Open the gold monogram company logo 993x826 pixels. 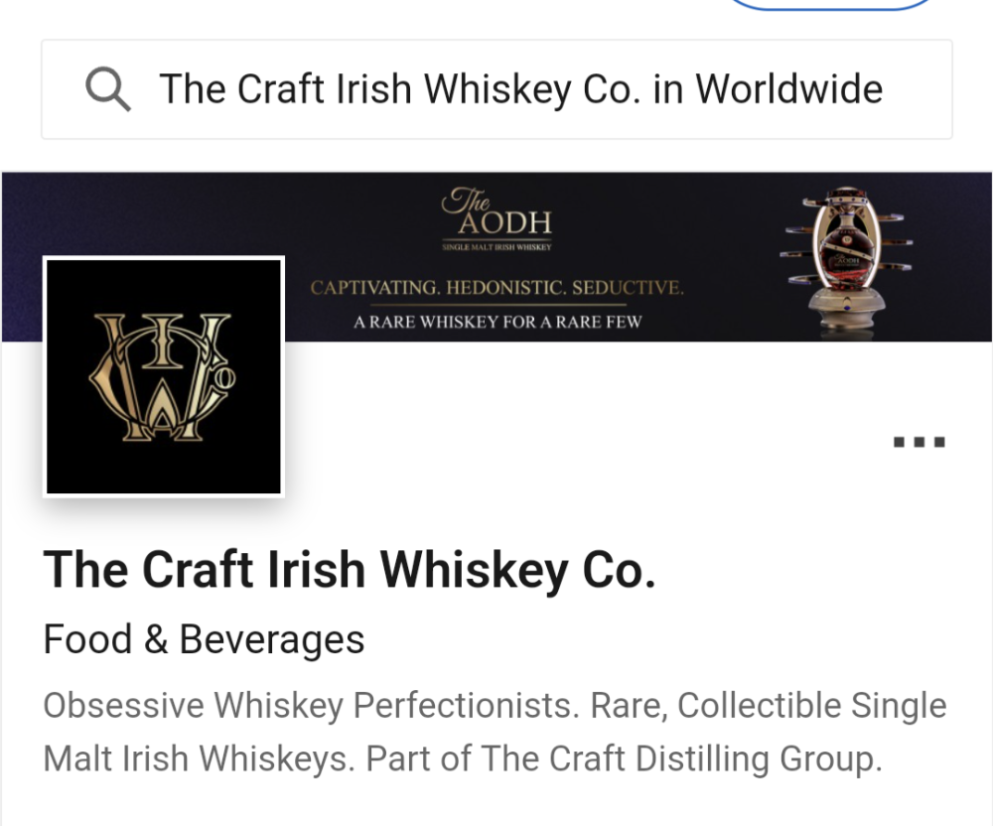pyautogui.click(x=164, y=376)
